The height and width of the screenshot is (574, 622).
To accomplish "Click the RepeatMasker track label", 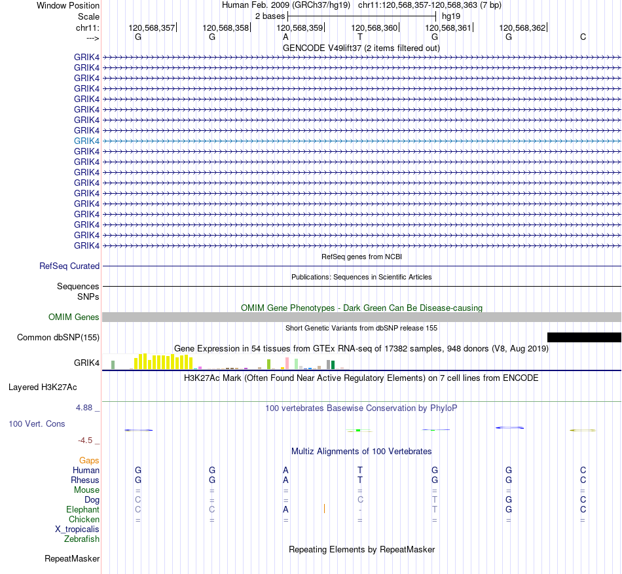I will pyautogui.click(x=72, y=558).
